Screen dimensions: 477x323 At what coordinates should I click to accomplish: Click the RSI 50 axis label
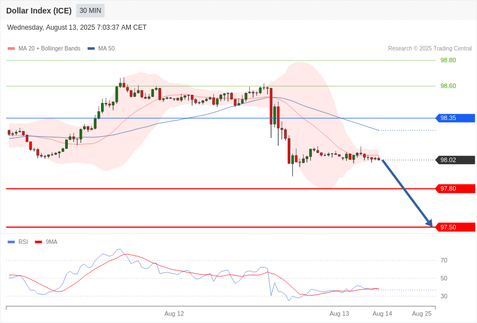tap(444, 278)
